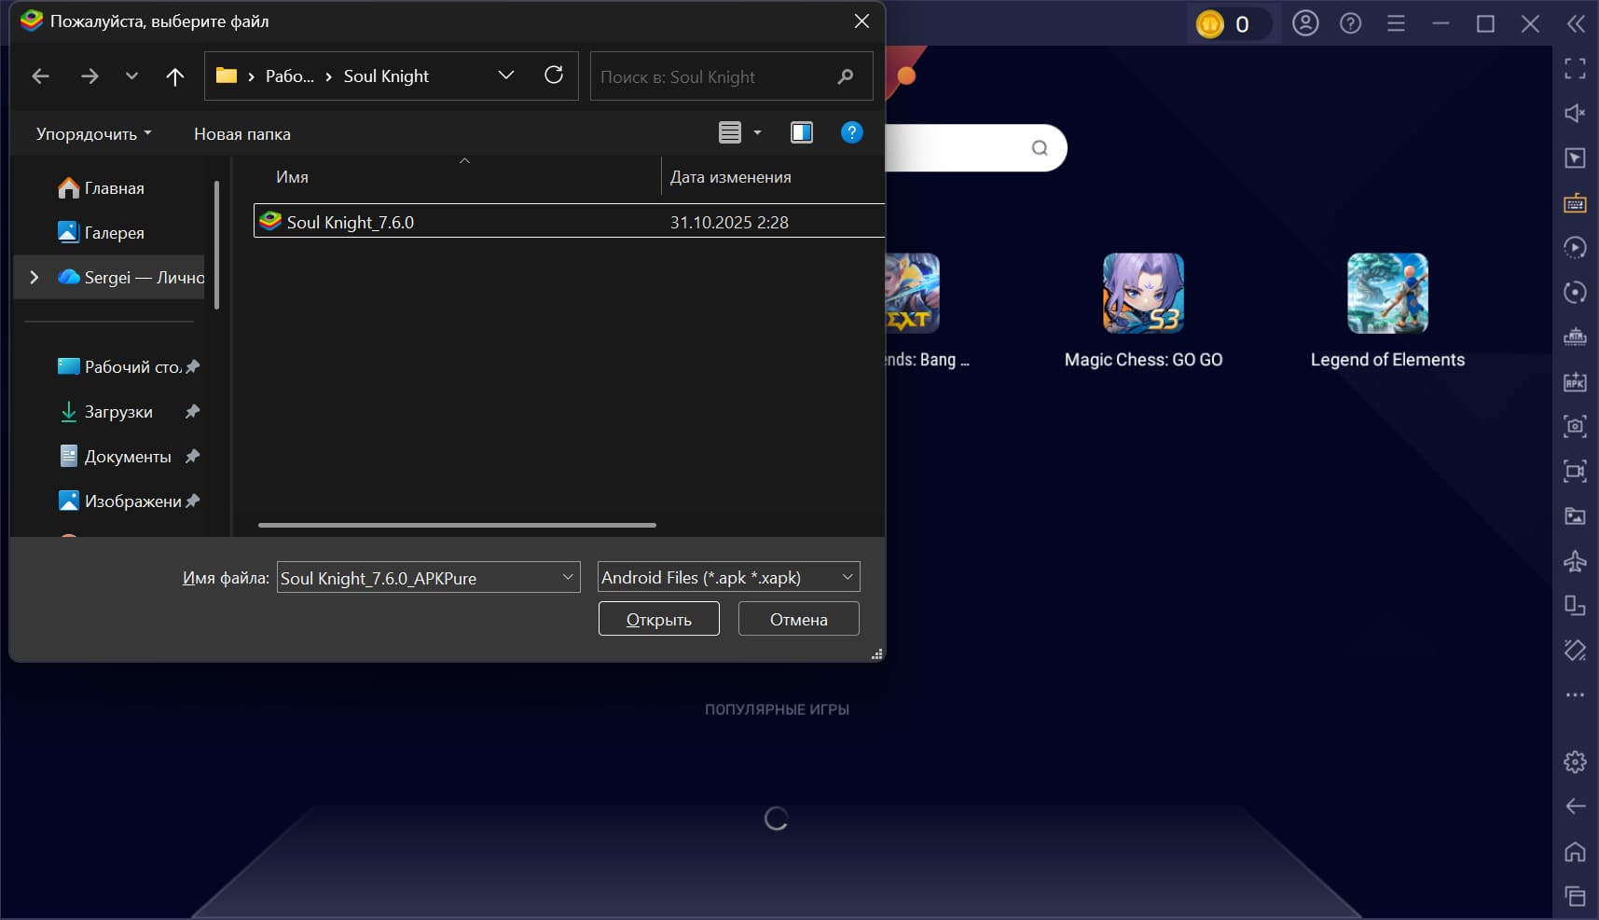Start the screen recorder
This screenshot has width=1599, height=920.
[x=1576, y=472]
